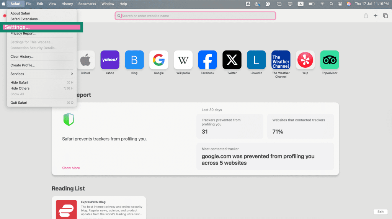Open Siri from the menu bar
The height and width of the screenshot is (219, 392).
(x=348, y=4)
